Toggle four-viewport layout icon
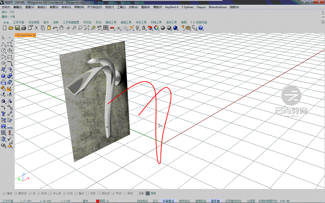 pos(106,28)
